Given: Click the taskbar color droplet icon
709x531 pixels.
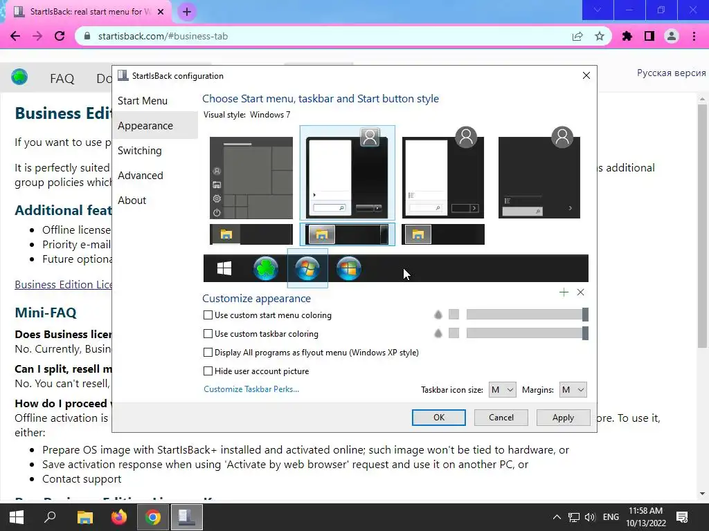Looking at the screenshot, I should coord(438,333).
